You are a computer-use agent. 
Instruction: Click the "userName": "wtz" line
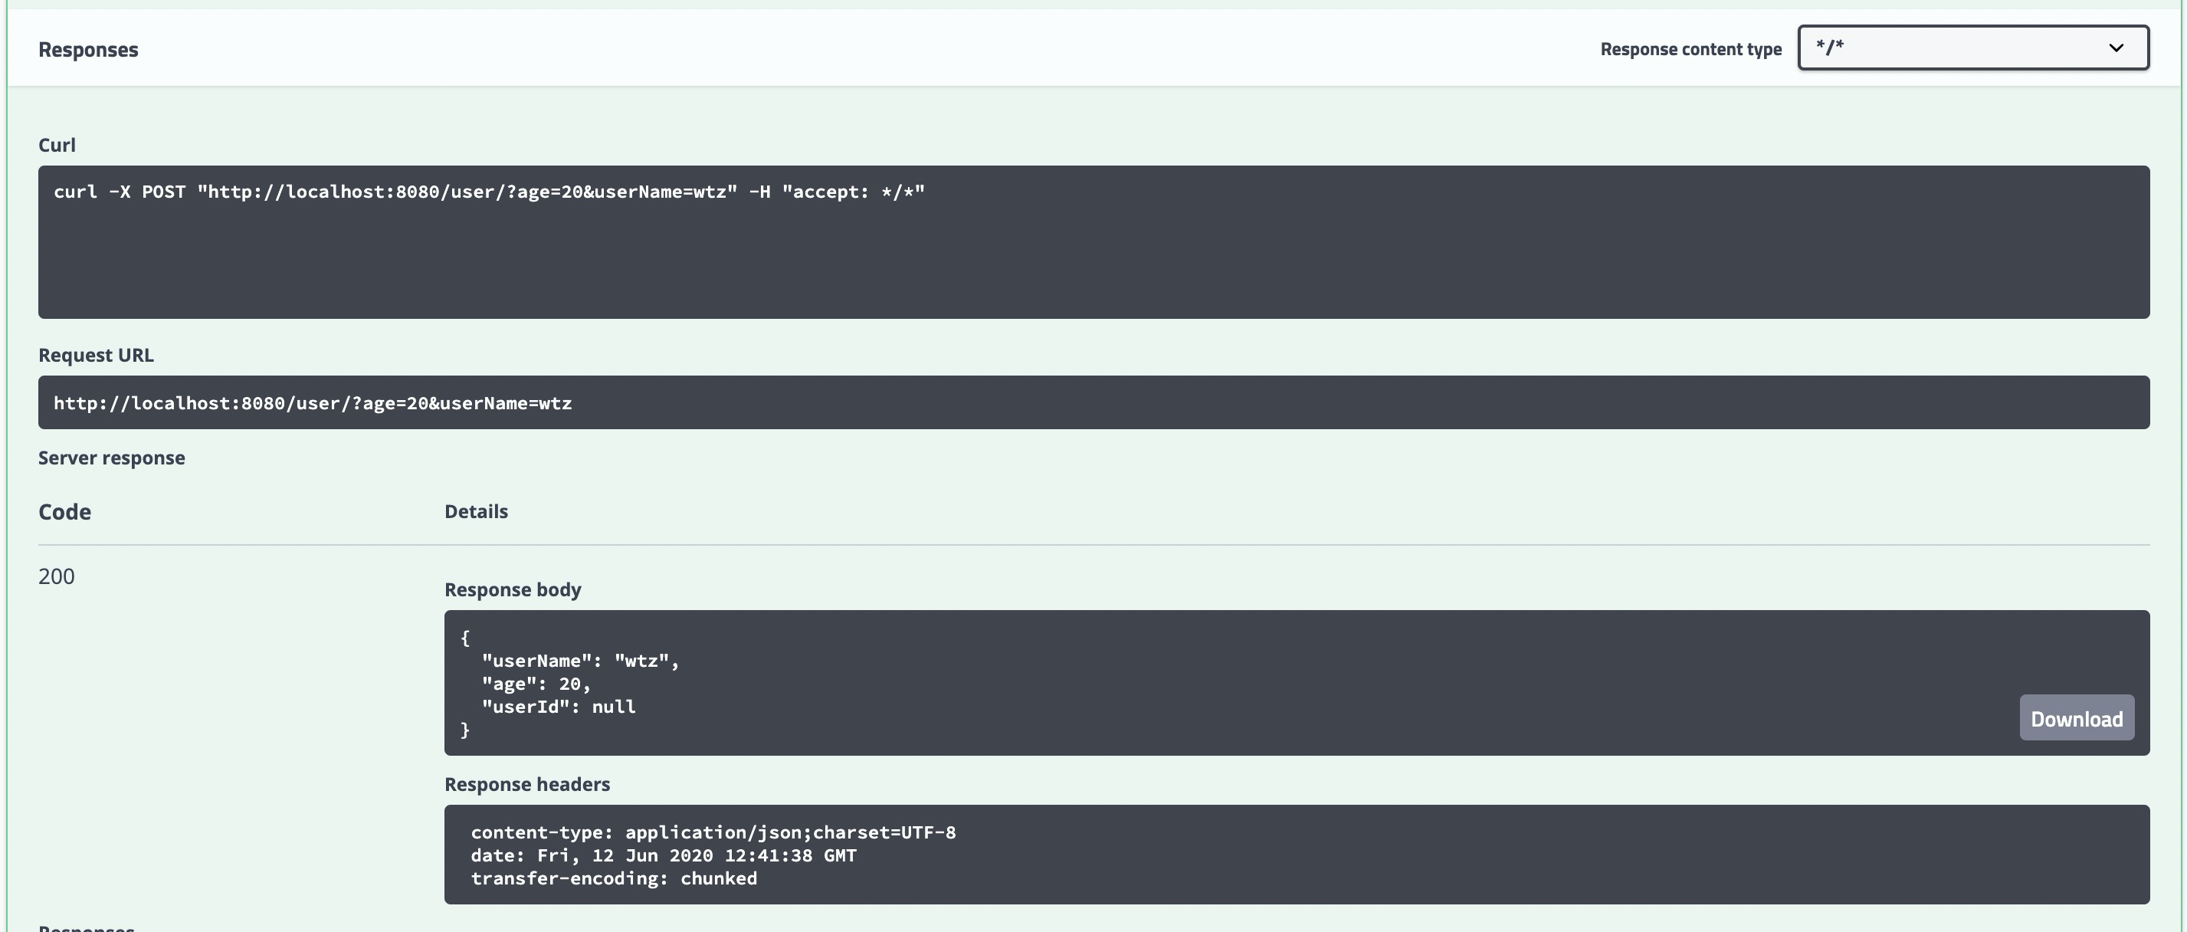click(x=580, y=661)
